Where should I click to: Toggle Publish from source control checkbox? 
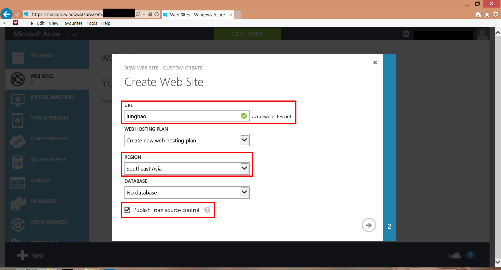click(x=127, y=210)
